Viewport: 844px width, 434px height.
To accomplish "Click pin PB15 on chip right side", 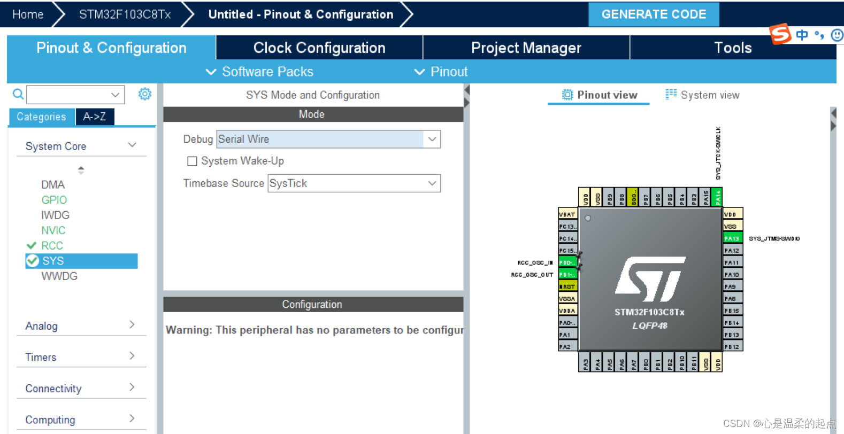I will coord(732,311).
